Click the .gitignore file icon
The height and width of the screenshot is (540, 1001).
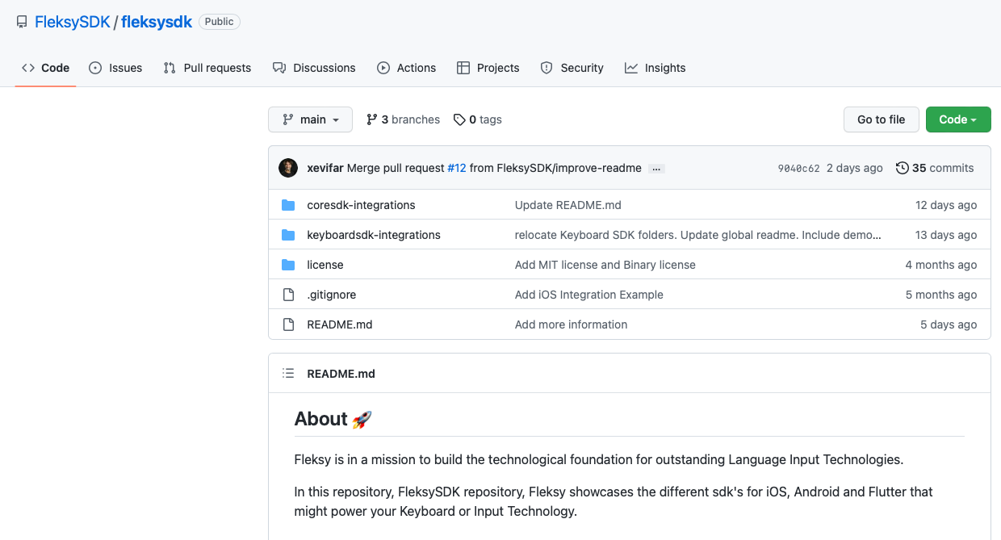[x=288, y=295]
